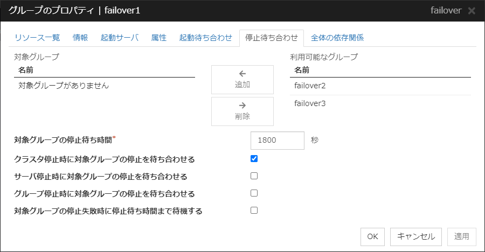Select the 属性 tab

[159, 38]
